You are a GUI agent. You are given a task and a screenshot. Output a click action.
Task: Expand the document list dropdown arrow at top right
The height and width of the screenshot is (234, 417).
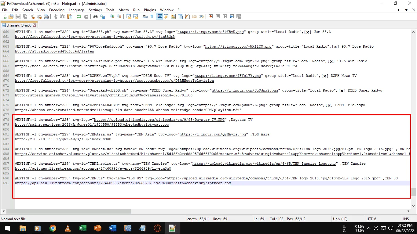(x=406, y=10)
